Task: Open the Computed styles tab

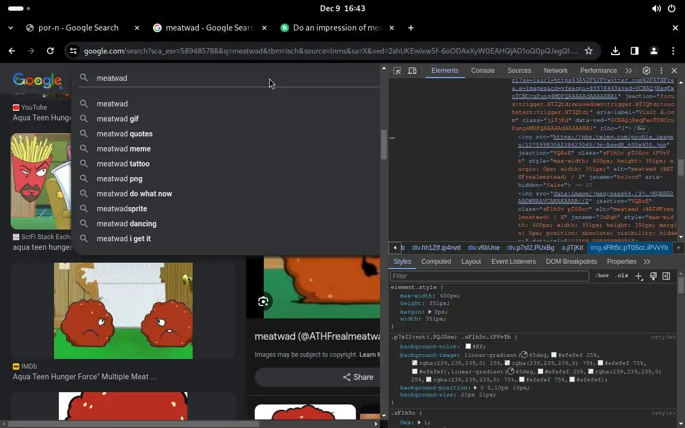Action: click(x=436, y=262)
